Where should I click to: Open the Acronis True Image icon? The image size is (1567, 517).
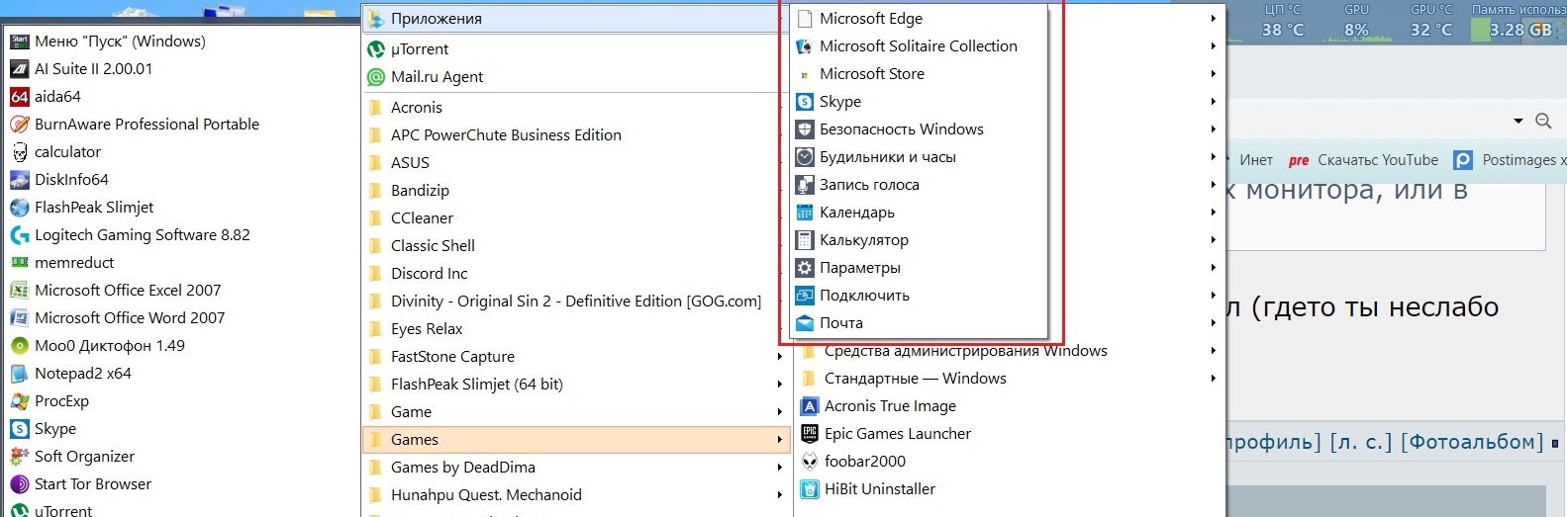click(810, 406)
